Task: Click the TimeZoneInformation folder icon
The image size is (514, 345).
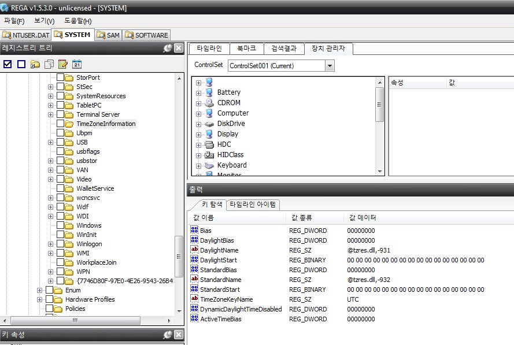Action: click(x=69, y=124)
